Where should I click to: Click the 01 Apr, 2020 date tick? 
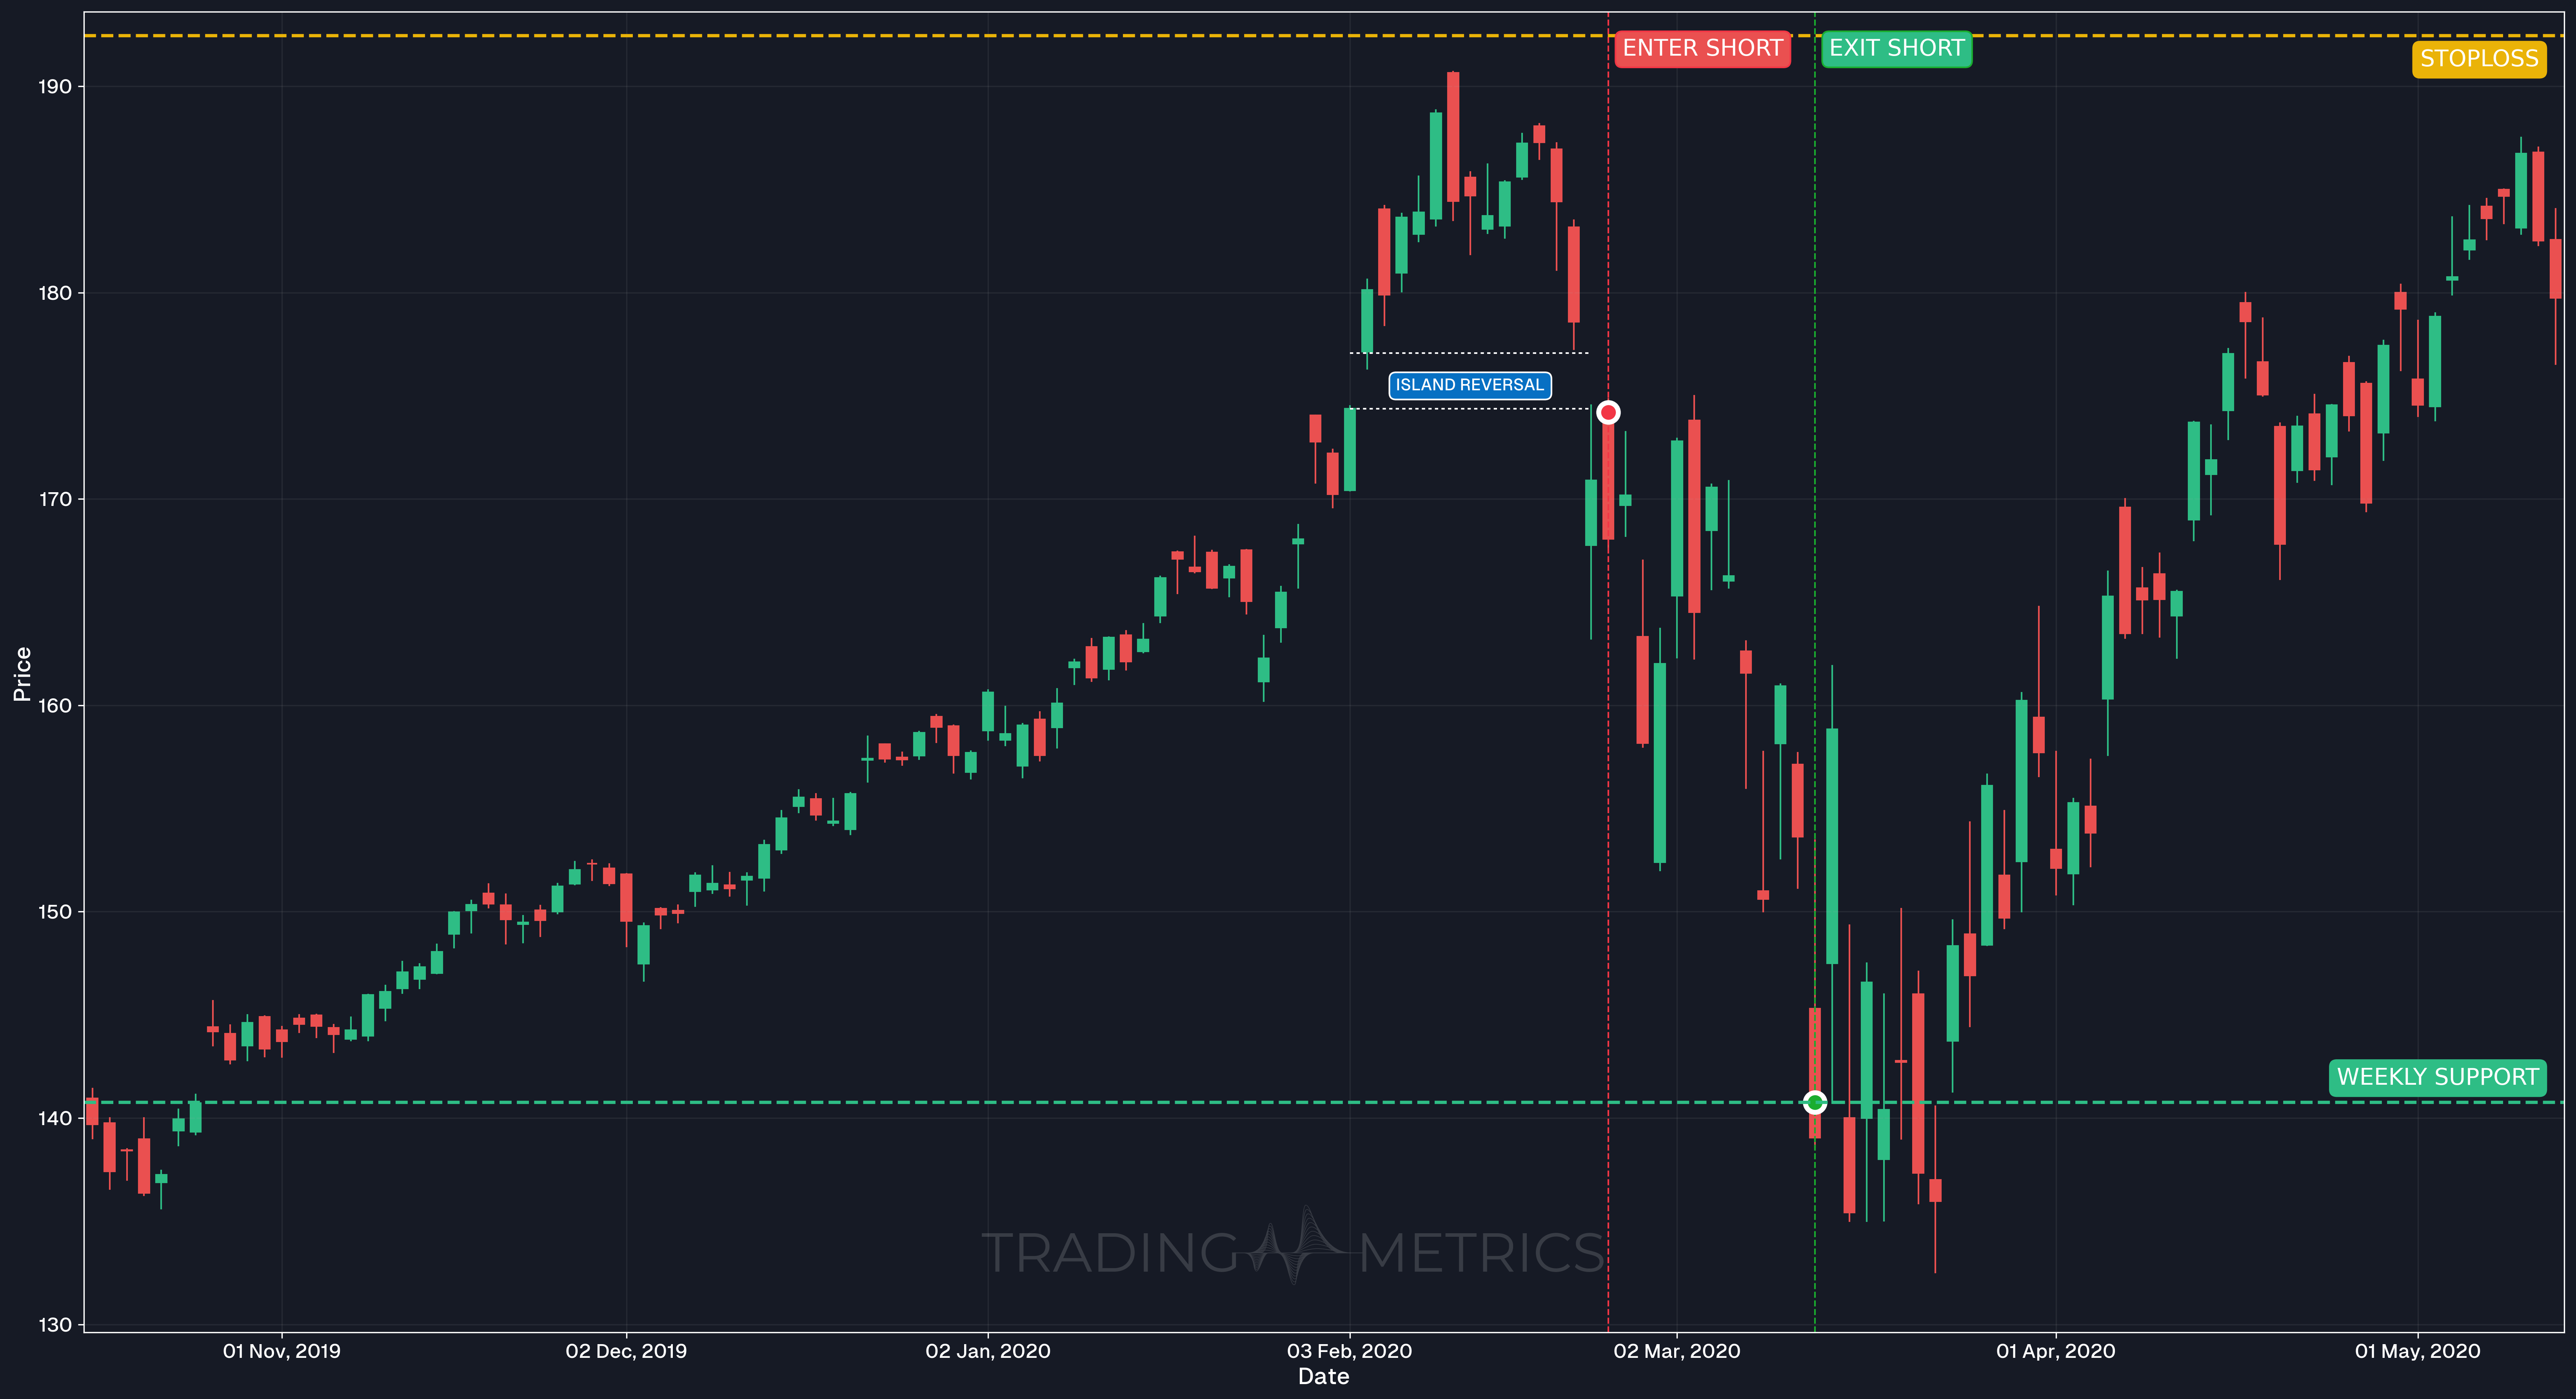[2056, 1351]
